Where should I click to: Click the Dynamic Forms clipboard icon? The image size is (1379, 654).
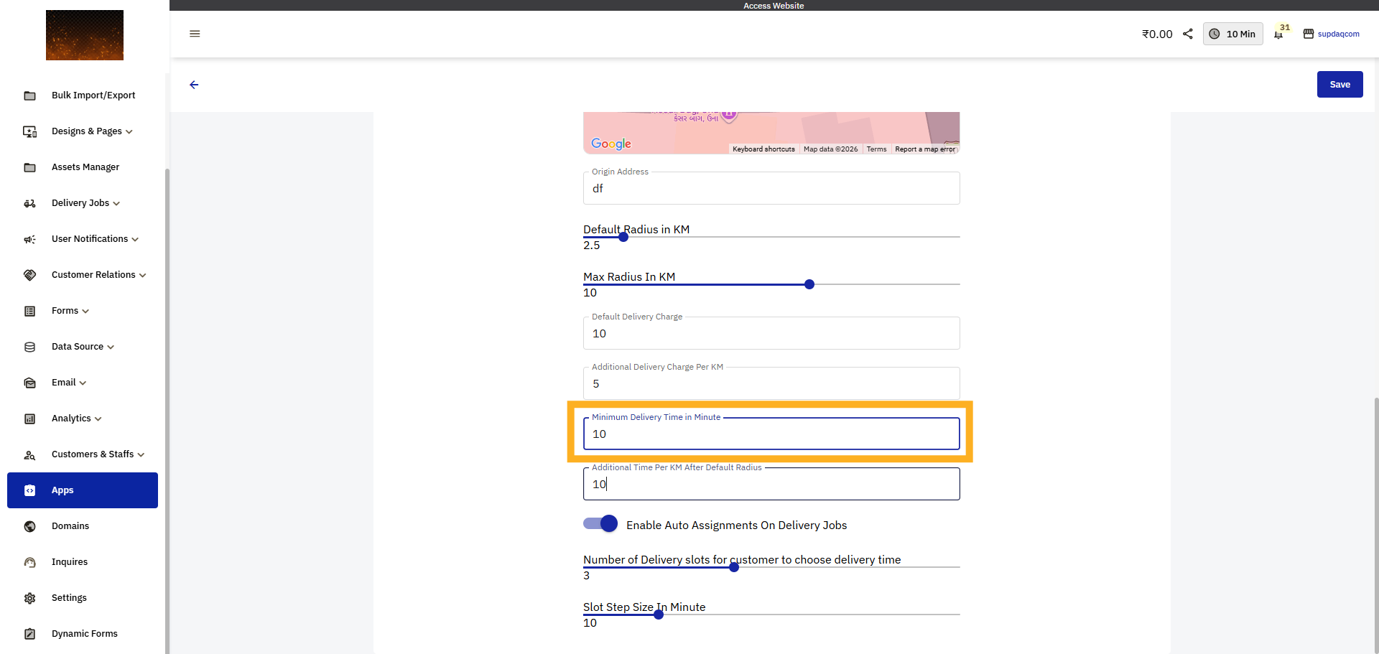coord(29,634)
